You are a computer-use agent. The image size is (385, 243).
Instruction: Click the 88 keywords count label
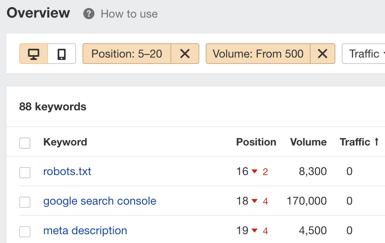click(53, 107)
